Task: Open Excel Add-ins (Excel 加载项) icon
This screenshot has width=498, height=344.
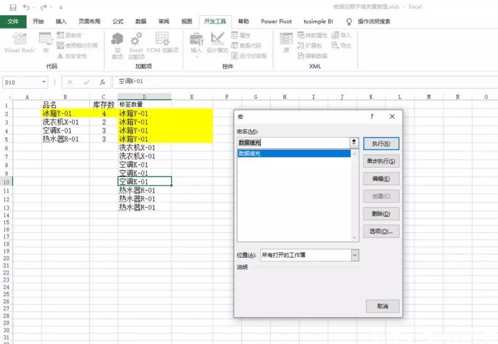Action: [136, 45]
